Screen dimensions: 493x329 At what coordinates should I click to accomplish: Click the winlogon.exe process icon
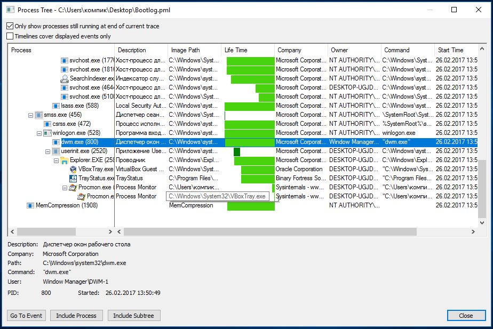point(47,133)
